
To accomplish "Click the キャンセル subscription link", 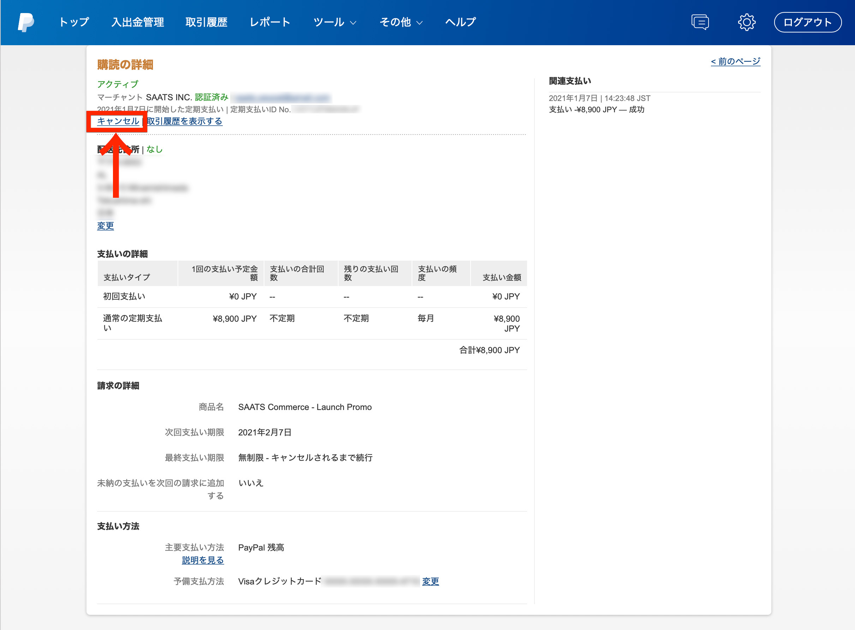I will (x=118, y=121).
